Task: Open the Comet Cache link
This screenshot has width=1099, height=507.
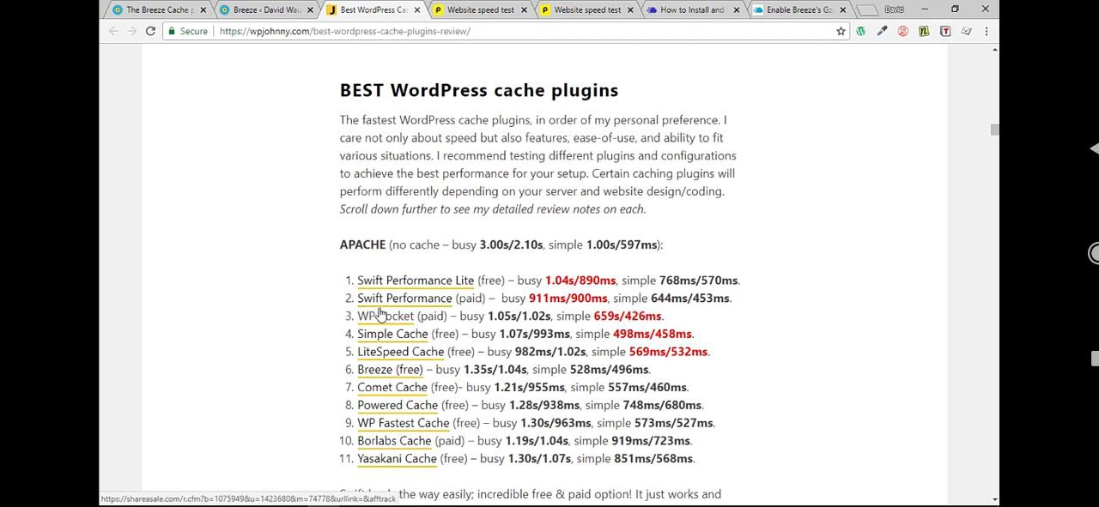Action: 392,388
